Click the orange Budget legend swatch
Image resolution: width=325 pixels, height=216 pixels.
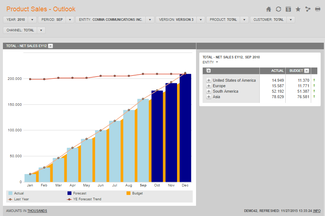pos(128,193)
